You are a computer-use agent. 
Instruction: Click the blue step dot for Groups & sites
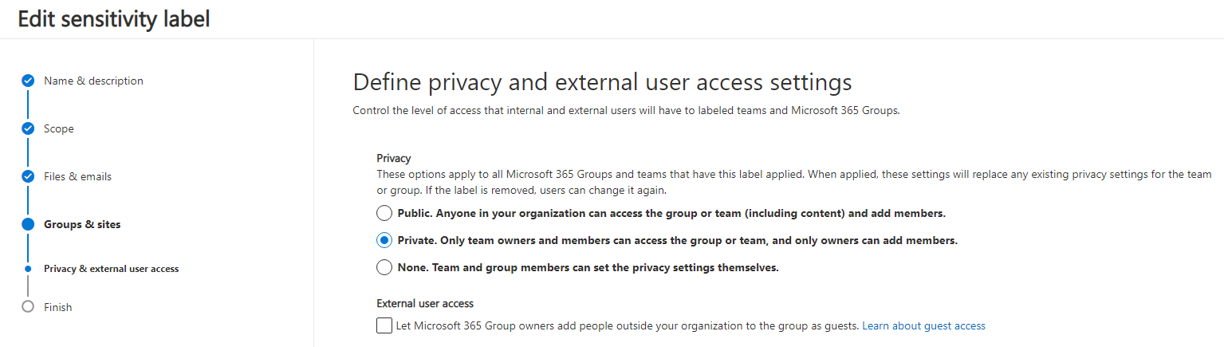28,224
